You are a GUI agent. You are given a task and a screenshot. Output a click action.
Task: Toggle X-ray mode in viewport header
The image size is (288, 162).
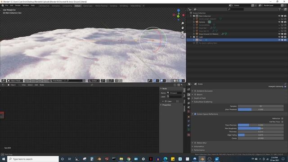(168, 81)
